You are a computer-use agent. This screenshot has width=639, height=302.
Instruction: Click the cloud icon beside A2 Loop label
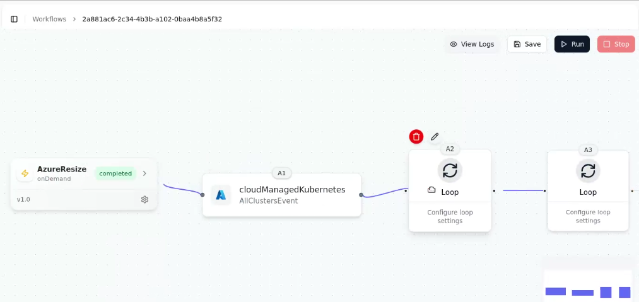click(432, 190)
